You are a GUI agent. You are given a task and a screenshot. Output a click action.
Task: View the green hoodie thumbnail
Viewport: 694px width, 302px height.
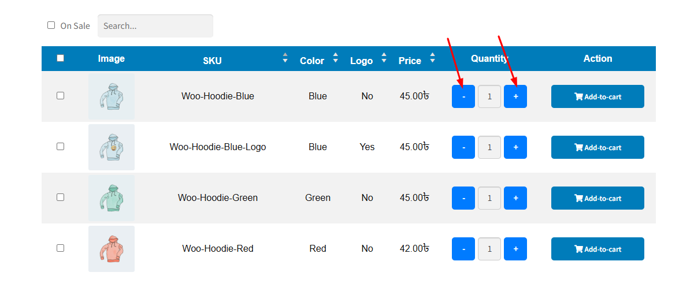pos(112,198)
